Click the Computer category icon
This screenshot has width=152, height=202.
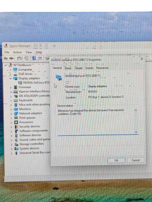pyautogui.click(x=15, y=70)
